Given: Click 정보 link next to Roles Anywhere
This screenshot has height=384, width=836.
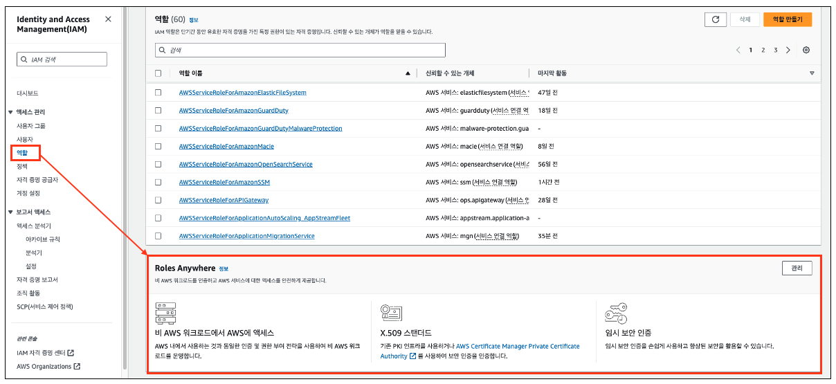Looking at the screenshot, I should [x=224, y=268].
